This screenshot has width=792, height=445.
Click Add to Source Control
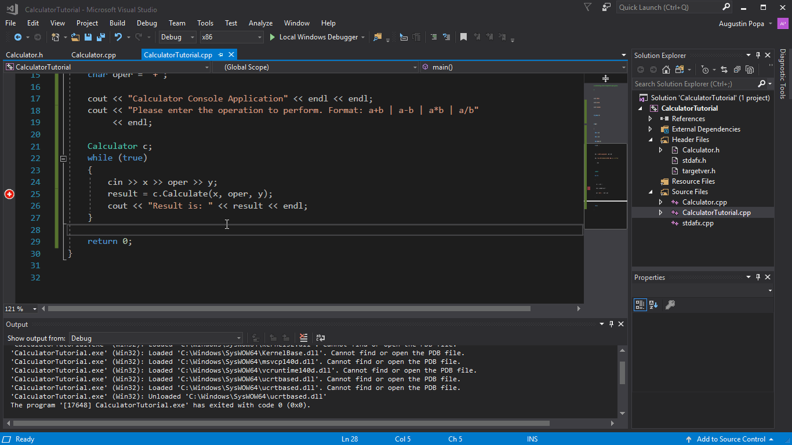pyautogui.click(x=729, y=439)
